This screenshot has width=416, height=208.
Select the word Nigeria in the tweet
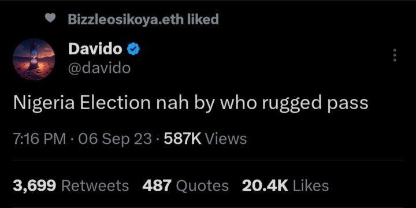44,103
